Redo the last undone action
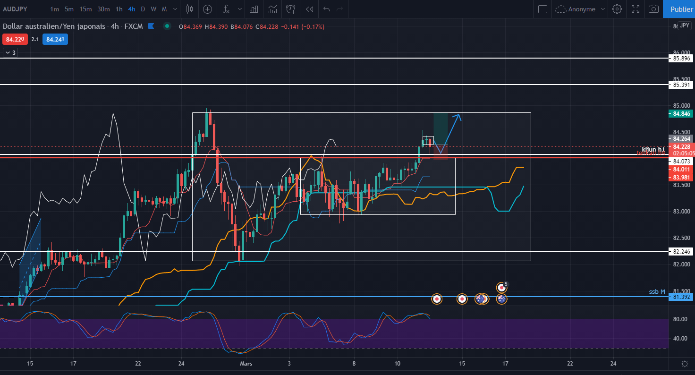This screenshot has height=375, width=695. 339,9
